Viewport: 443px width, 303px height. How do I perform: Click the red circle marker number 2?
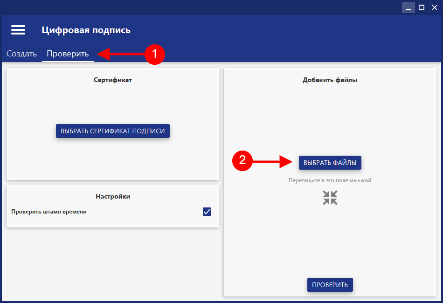click(242, 161)
